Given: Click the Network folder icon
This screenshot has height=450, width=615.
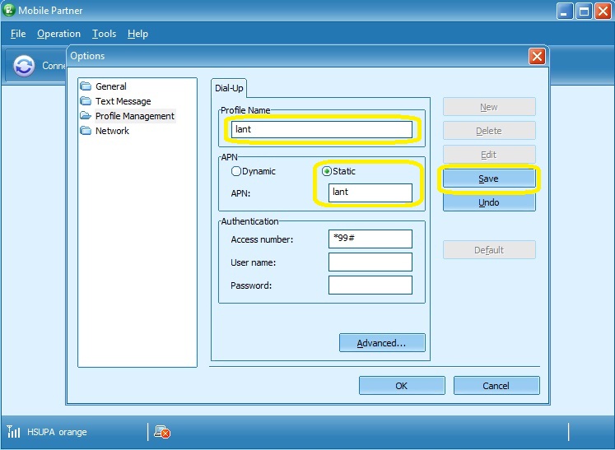Looking at the screenshot, I should coord(86,131).
